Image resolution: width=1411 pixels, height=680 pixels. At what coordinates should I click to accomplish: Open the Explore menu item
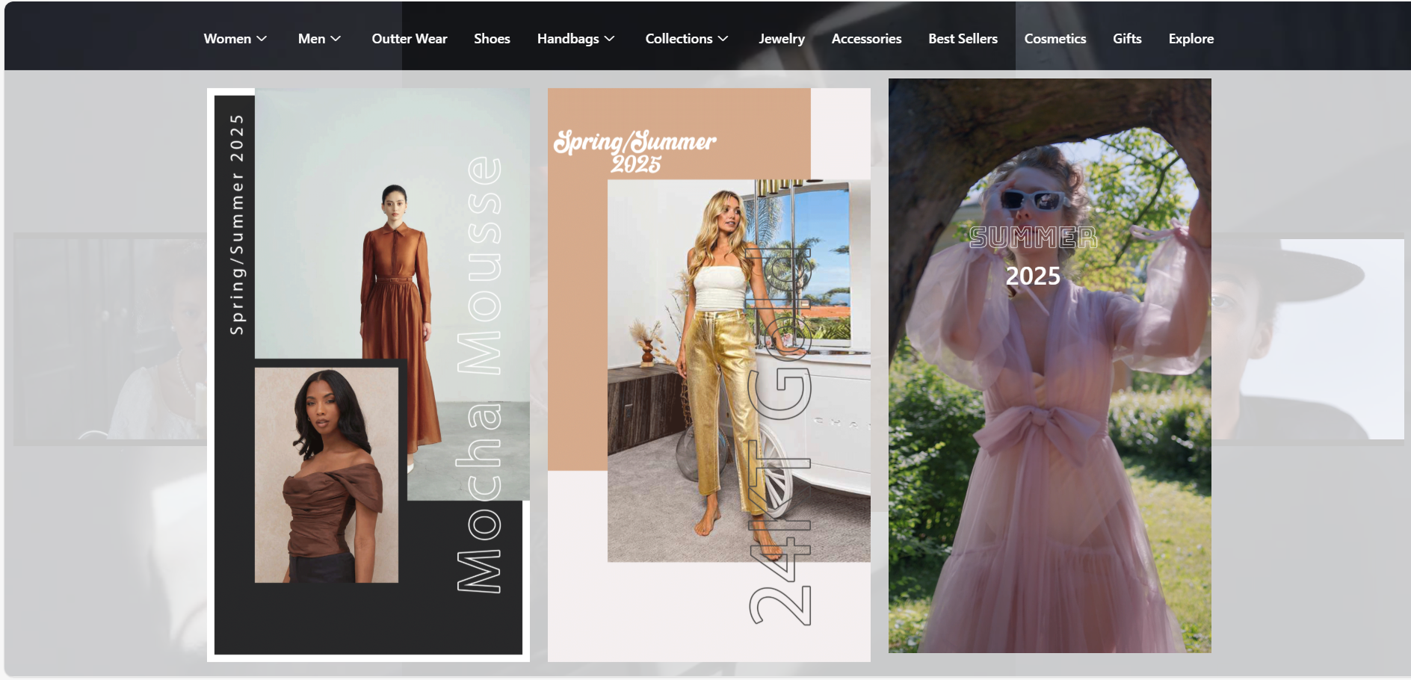pos(1191,39)
